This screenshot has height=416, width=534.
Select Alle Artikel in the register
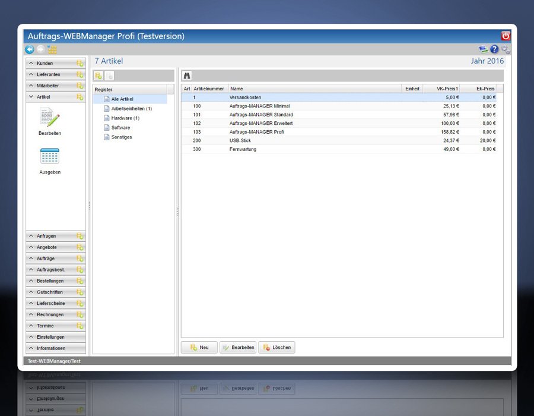[x=130, y=99]
